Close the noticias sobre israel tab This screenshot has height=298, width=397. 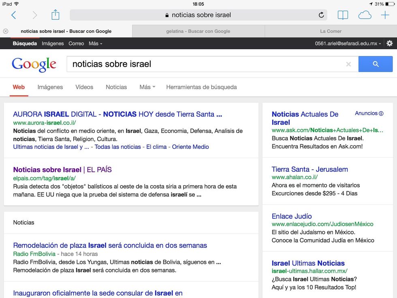tap(6, 31)
